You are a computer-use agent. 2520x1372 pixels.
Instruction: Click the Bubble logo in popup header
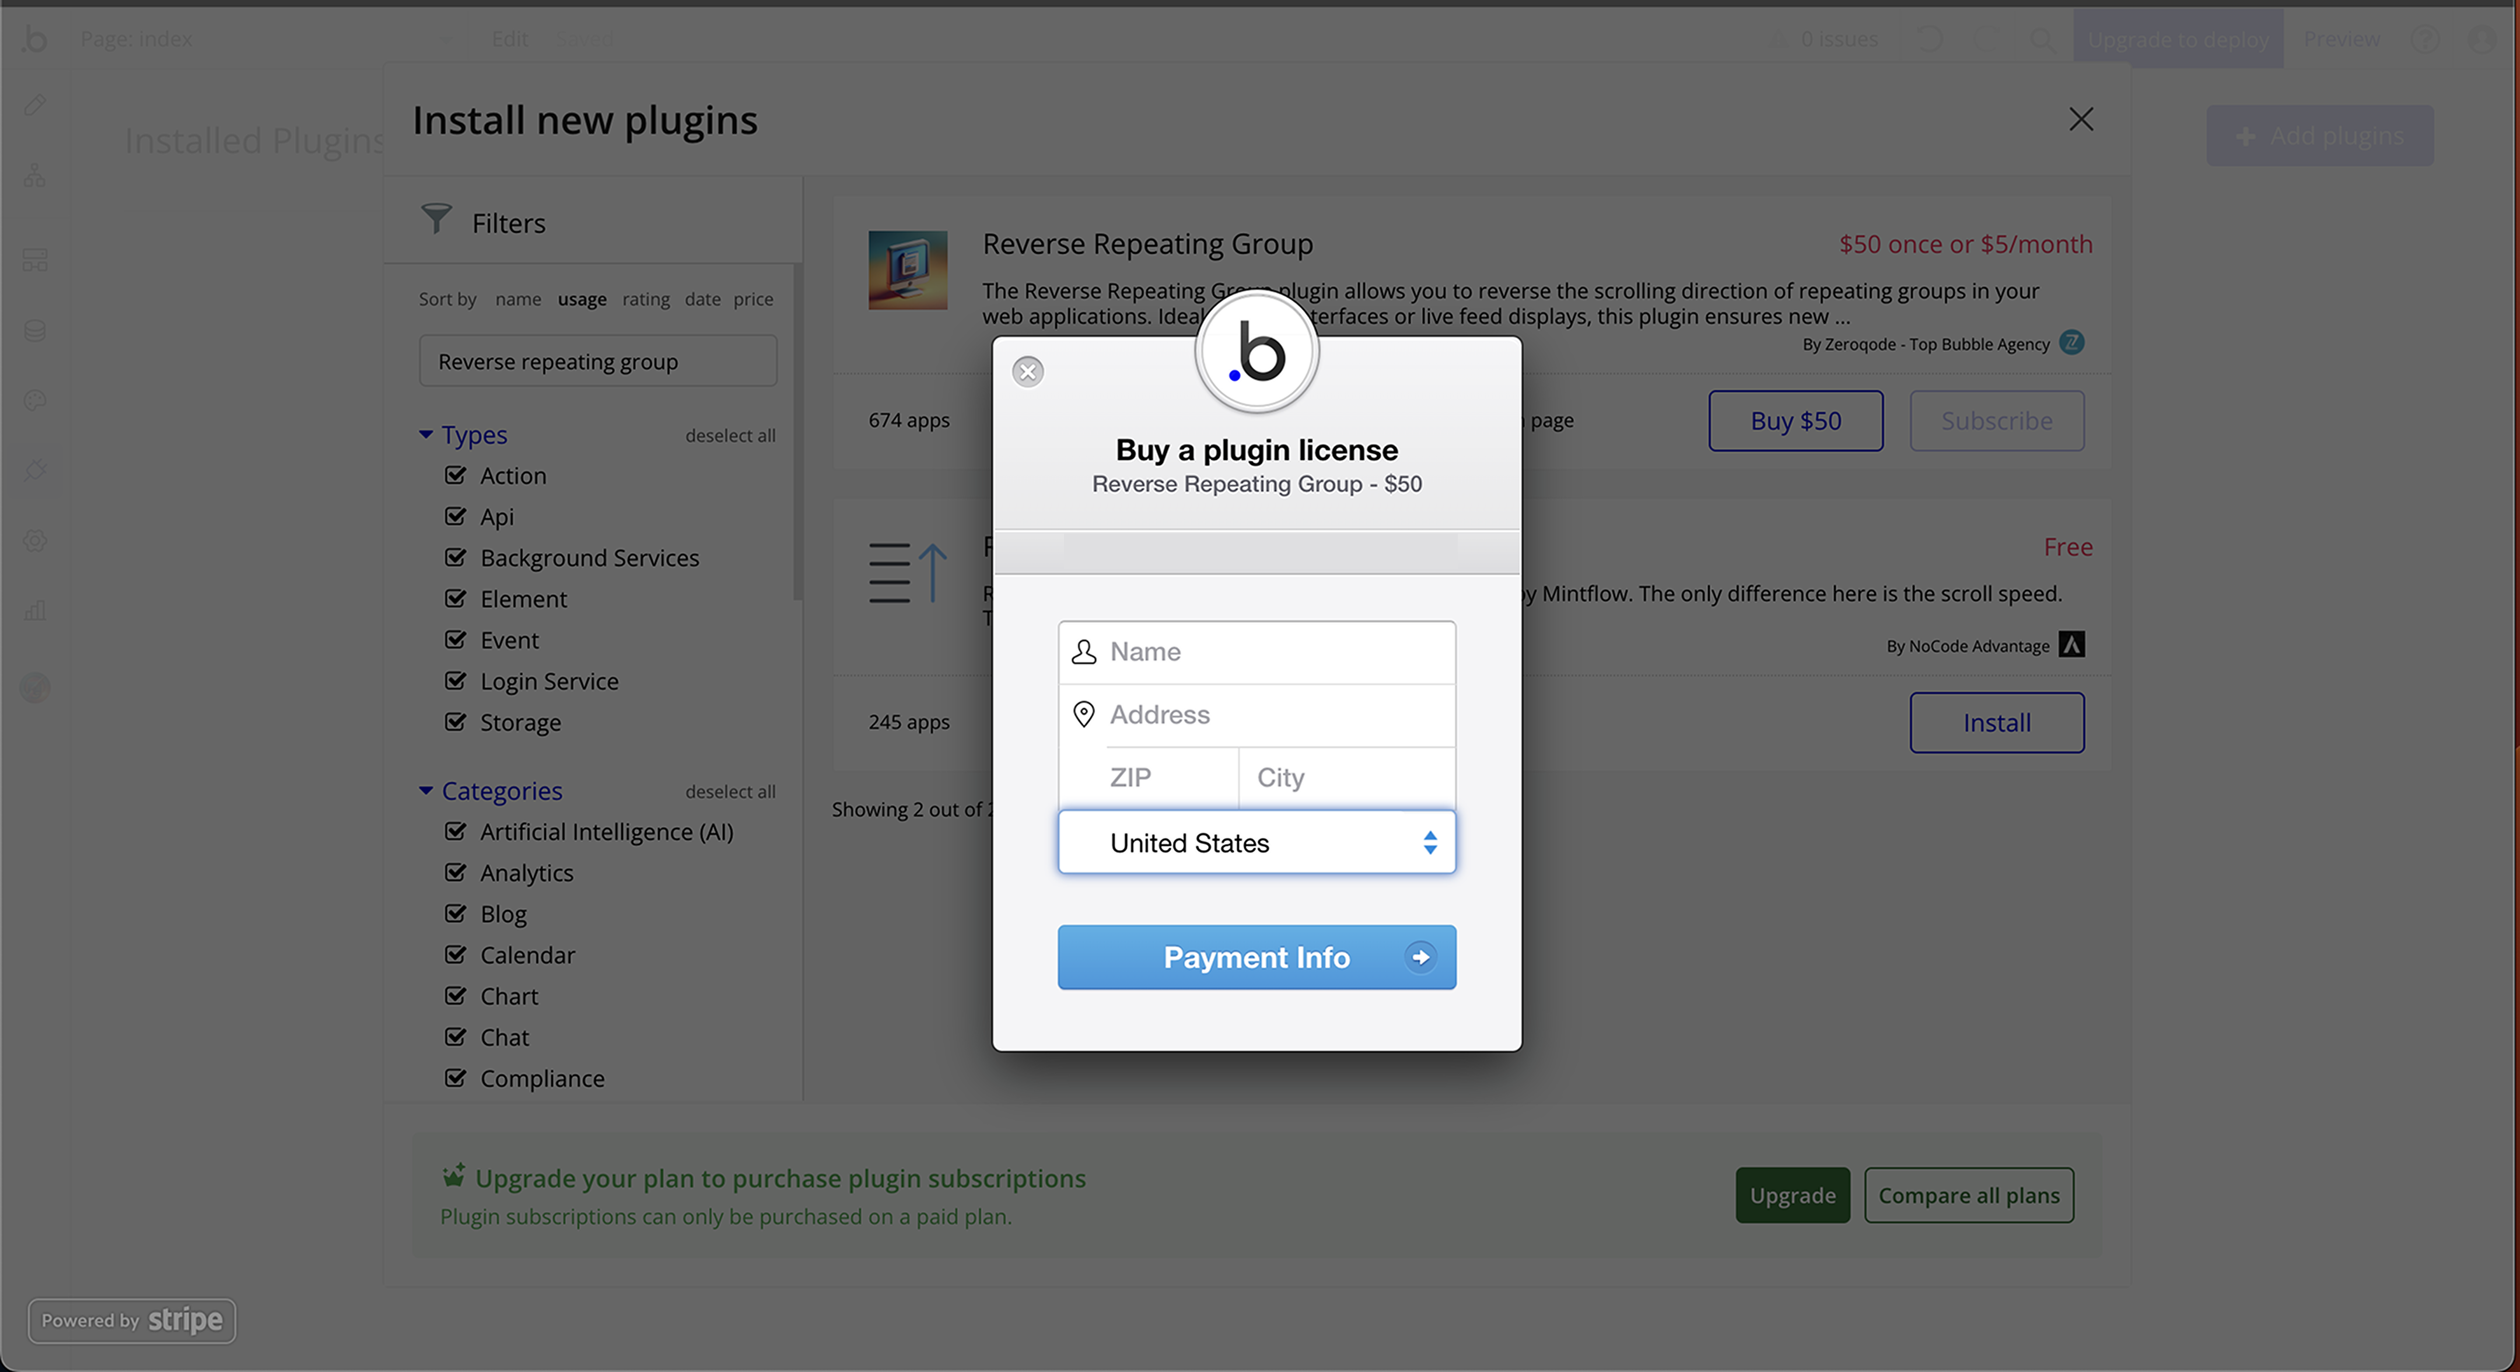[1256, 352]
